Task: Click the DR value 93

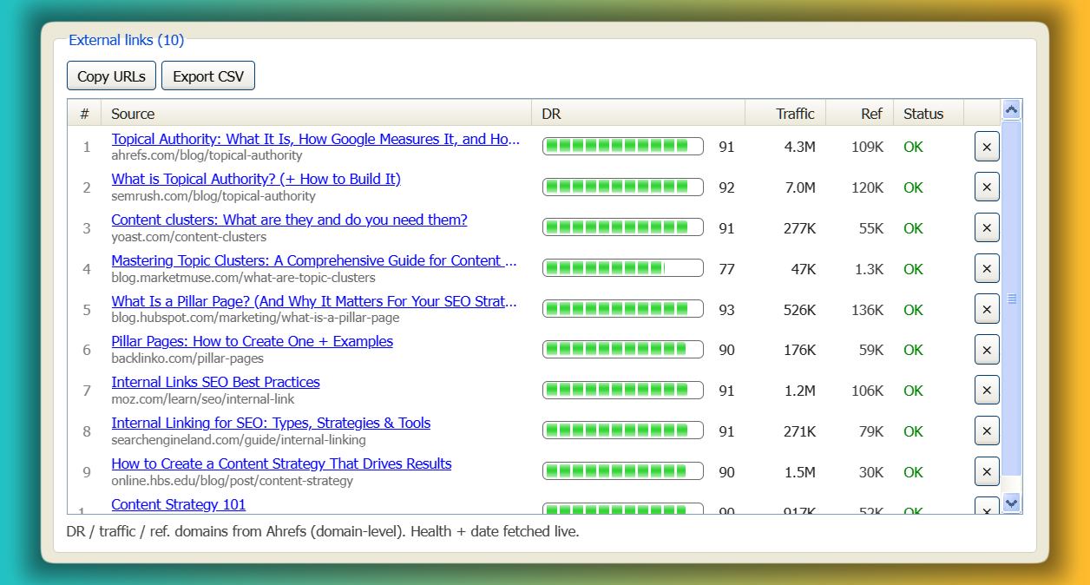Action: pyautogui.click(x=726, y=309)
